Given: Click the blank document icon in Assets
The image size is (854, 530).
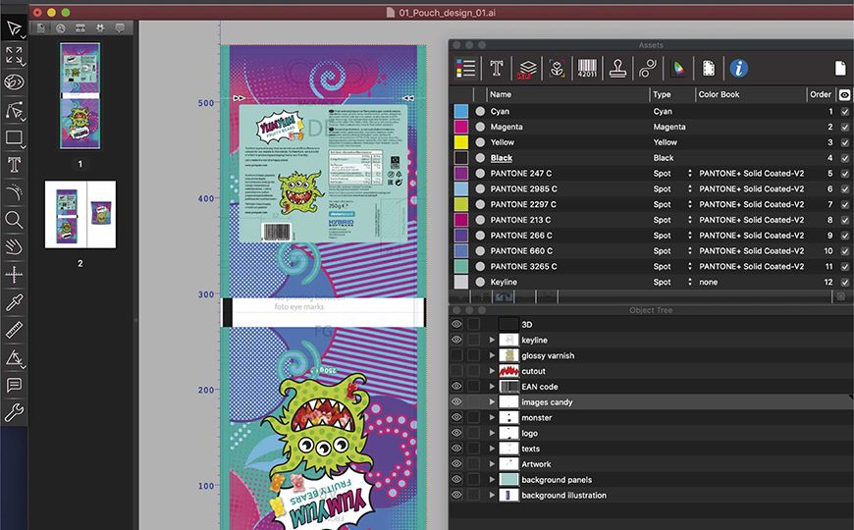Looking at the screenshot, I should pyautogui.click(x=840, y=68).
